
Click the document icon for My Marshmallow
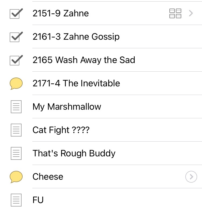(16, 107)
